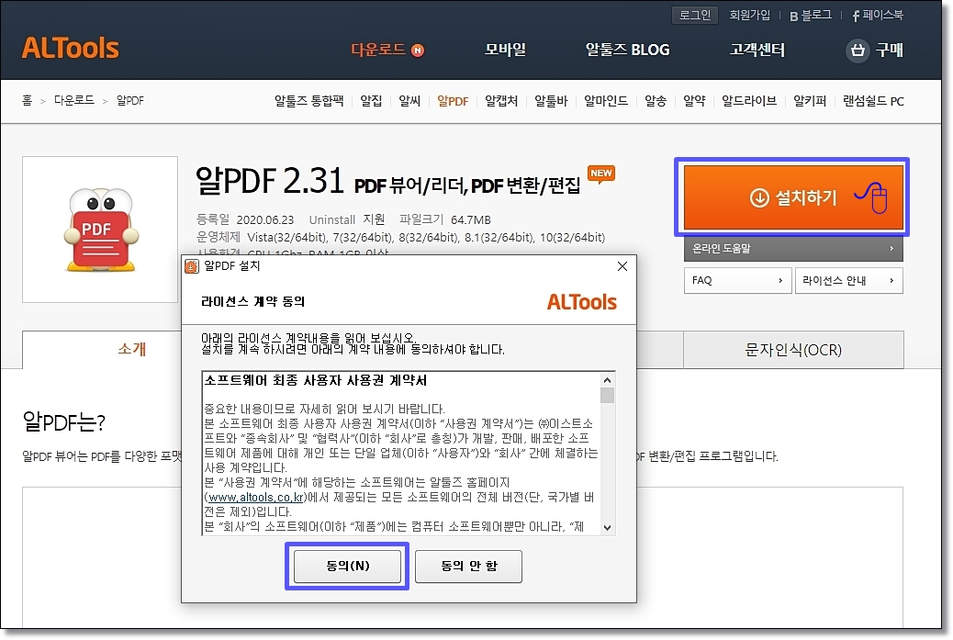Open the shopping basket icon next to 구매
The width and height of the screenshot is (953, 640).
point(858,50)
